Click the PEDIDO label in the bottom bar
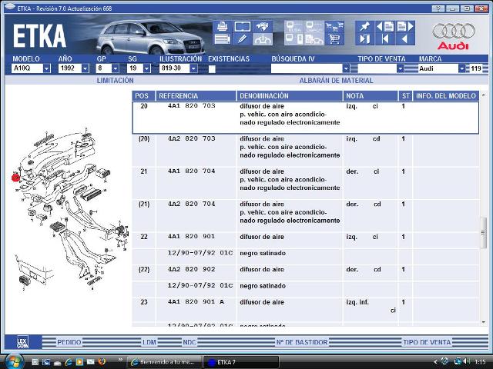Screen dimensions: 493x369 coord(69,342)
